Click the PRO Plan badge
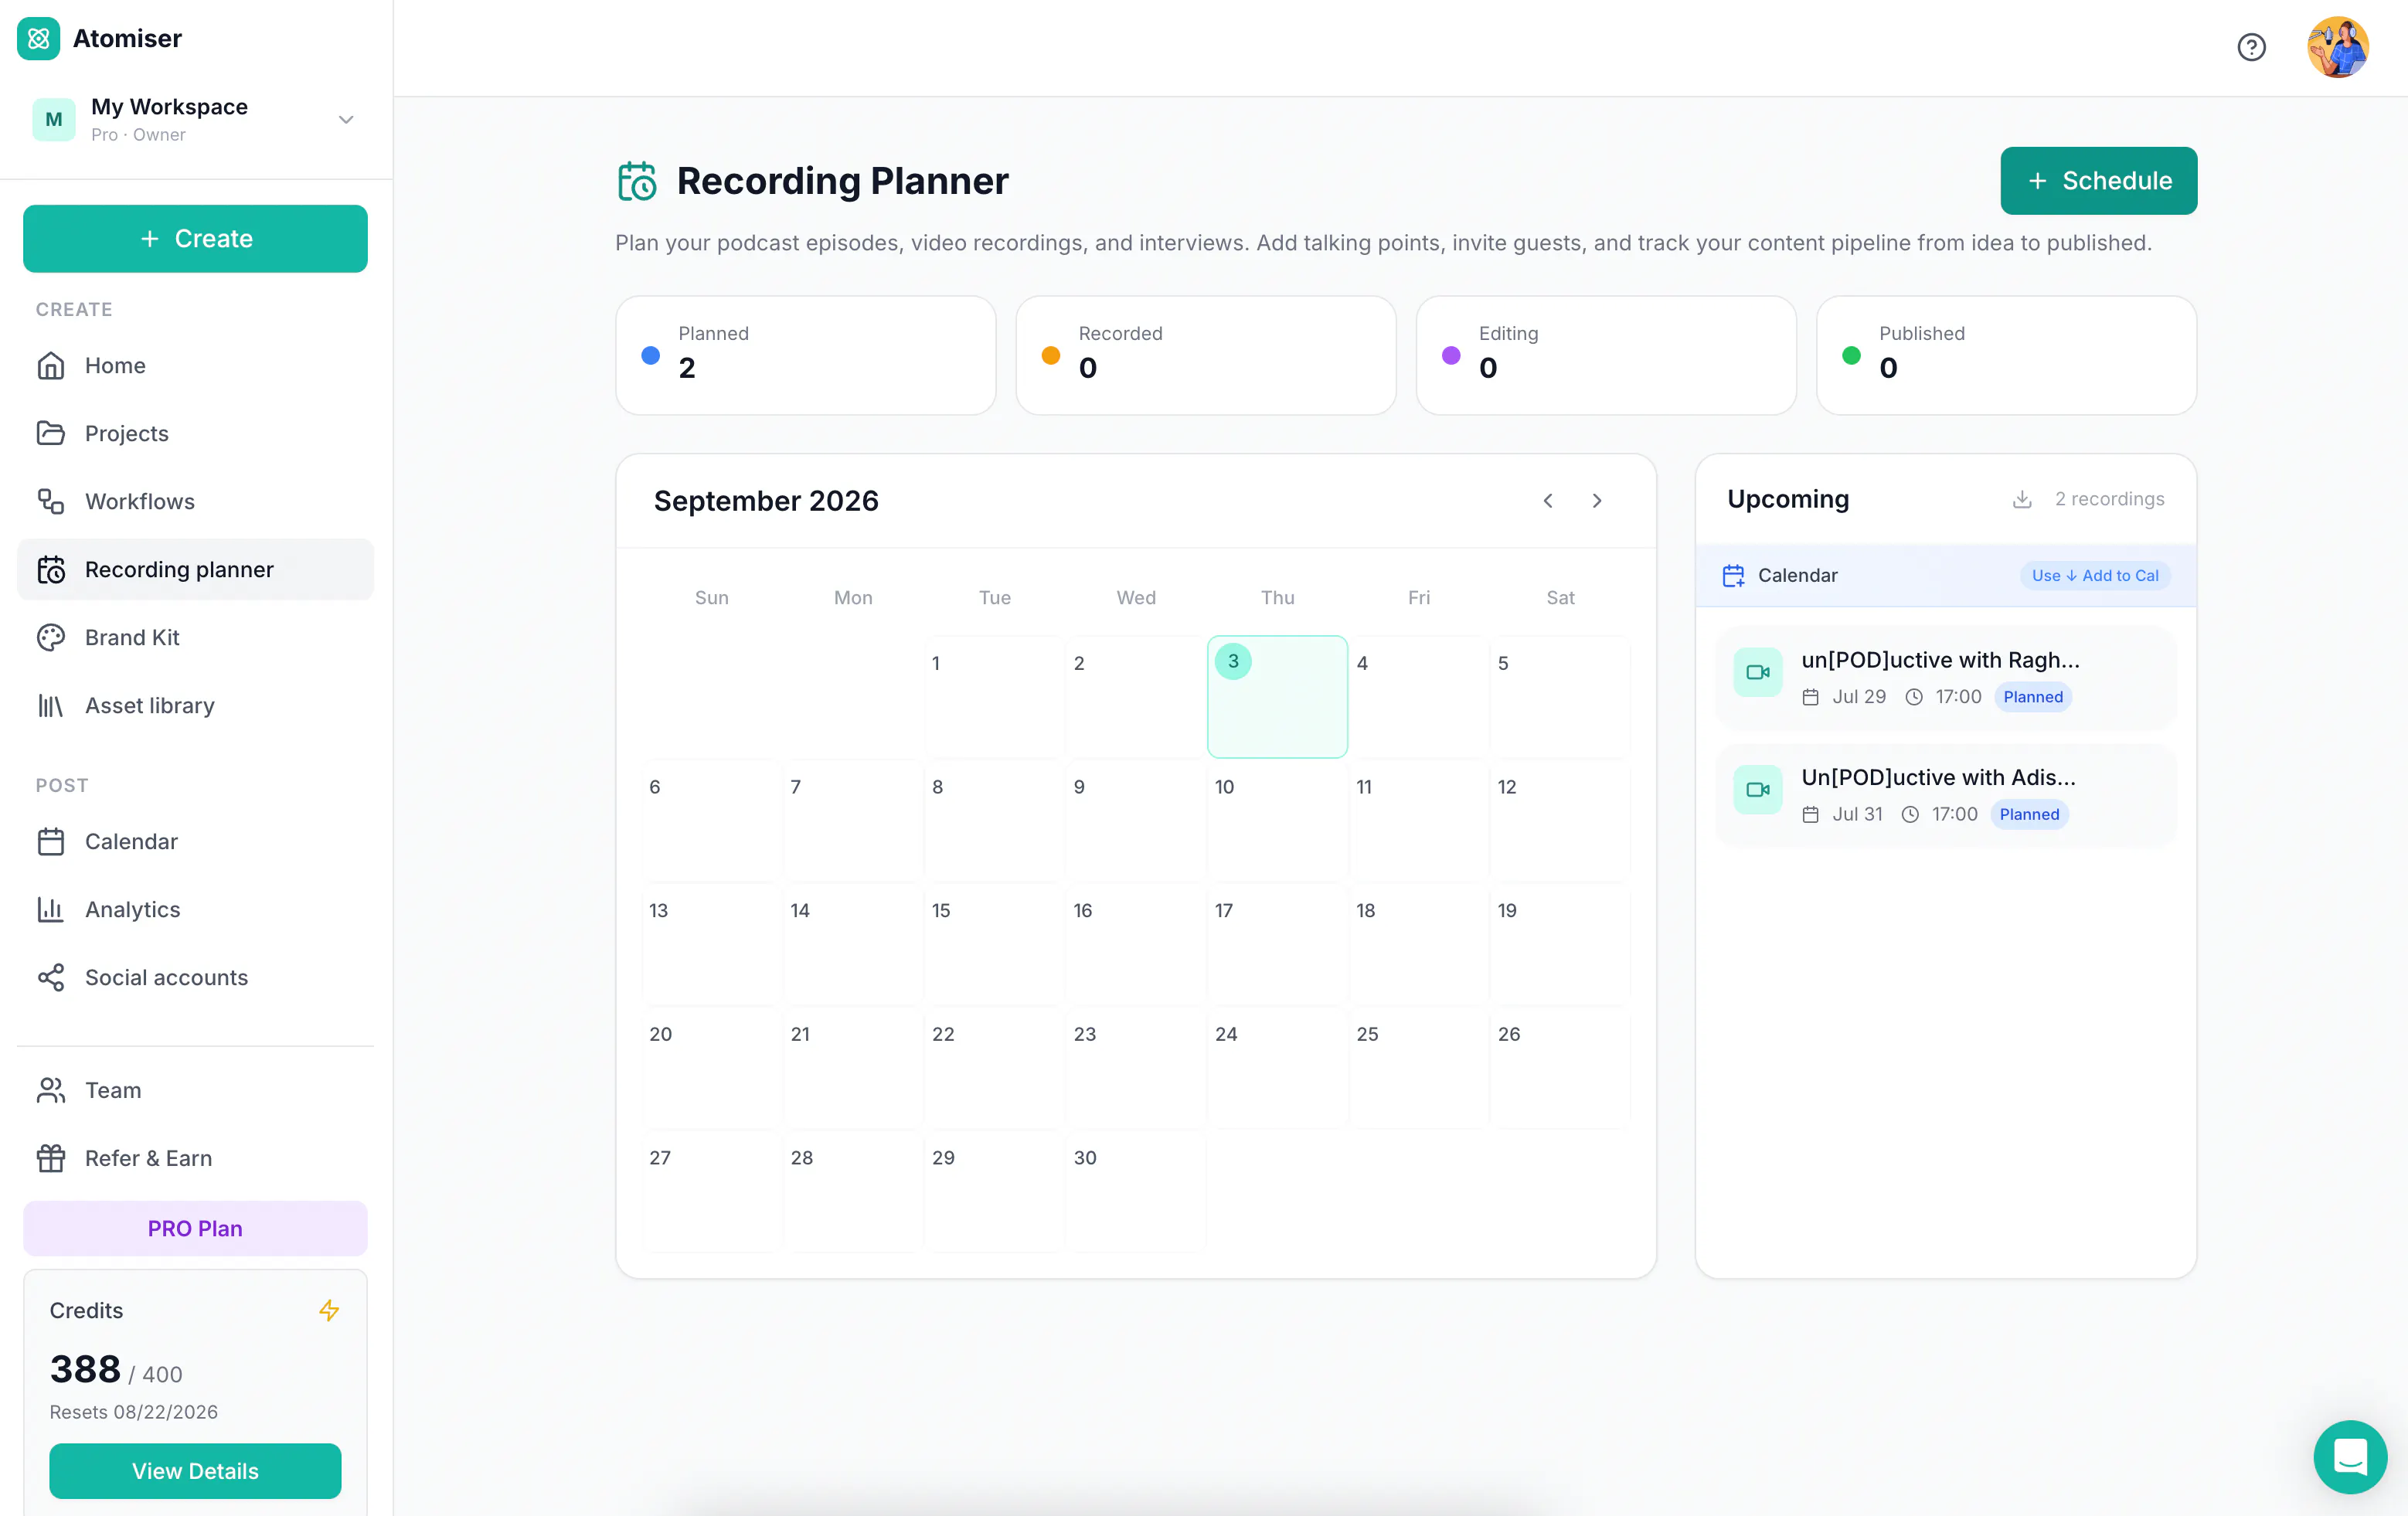The height and width of the screenshot is (1516, 2408). pyautogui.click(x=195, y=1228)
